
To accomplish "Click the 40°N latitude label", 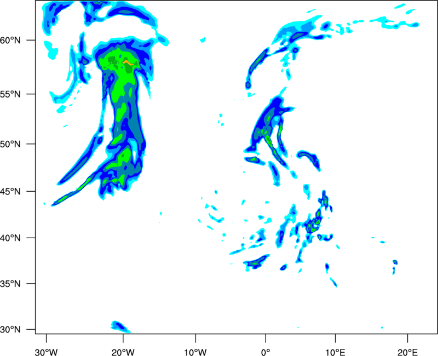I will point(10,238).
